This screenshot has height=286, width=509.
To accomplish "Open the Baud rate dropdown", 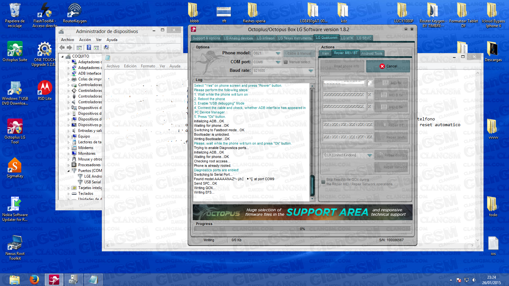I will 311,71.
